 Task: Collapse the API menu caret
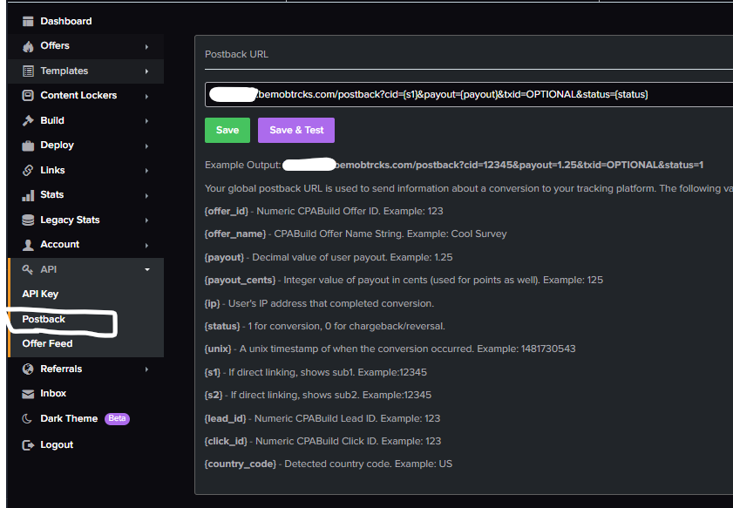pyautogui.click(x=147, y=269)
